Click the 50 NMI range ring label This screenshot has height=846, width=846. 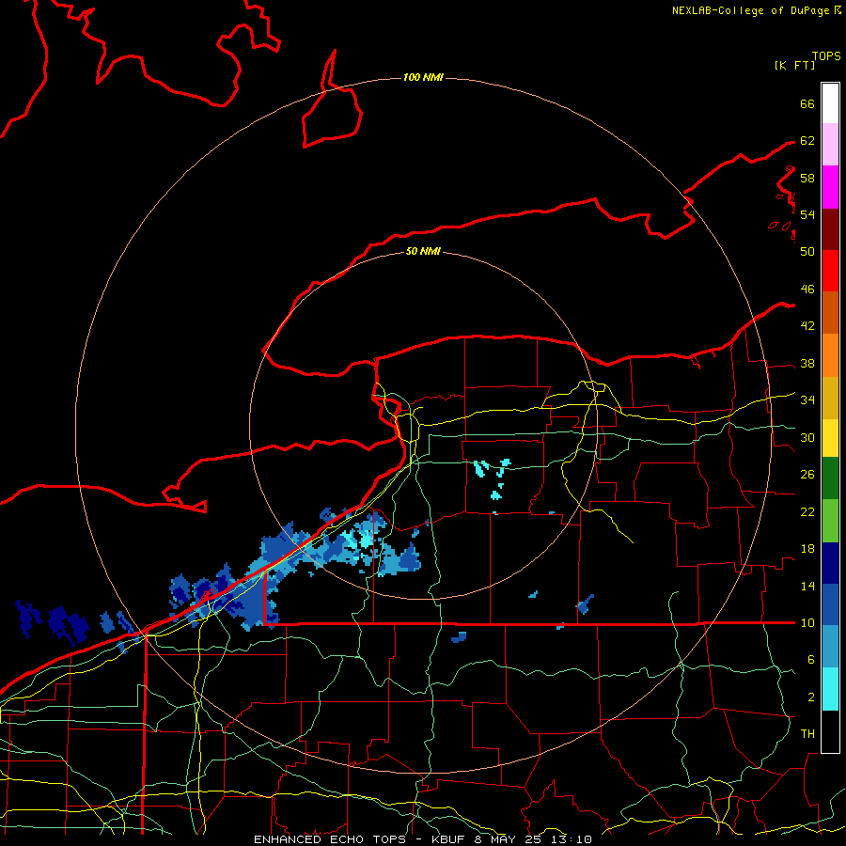[423, 251]
